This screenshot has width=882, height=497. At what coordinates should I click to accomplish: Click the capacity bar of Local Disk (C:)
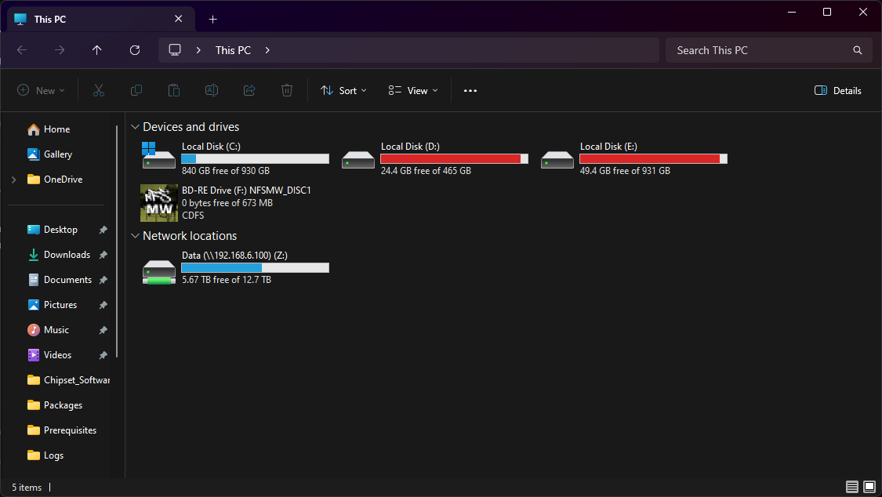254,158
